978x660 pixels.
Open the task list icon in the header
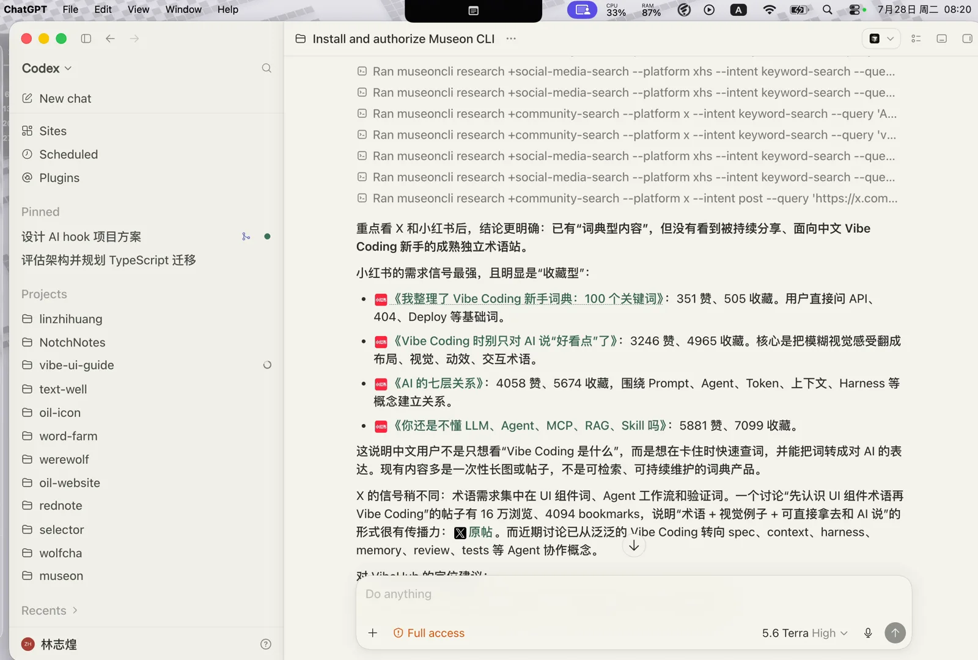(916, 38)
